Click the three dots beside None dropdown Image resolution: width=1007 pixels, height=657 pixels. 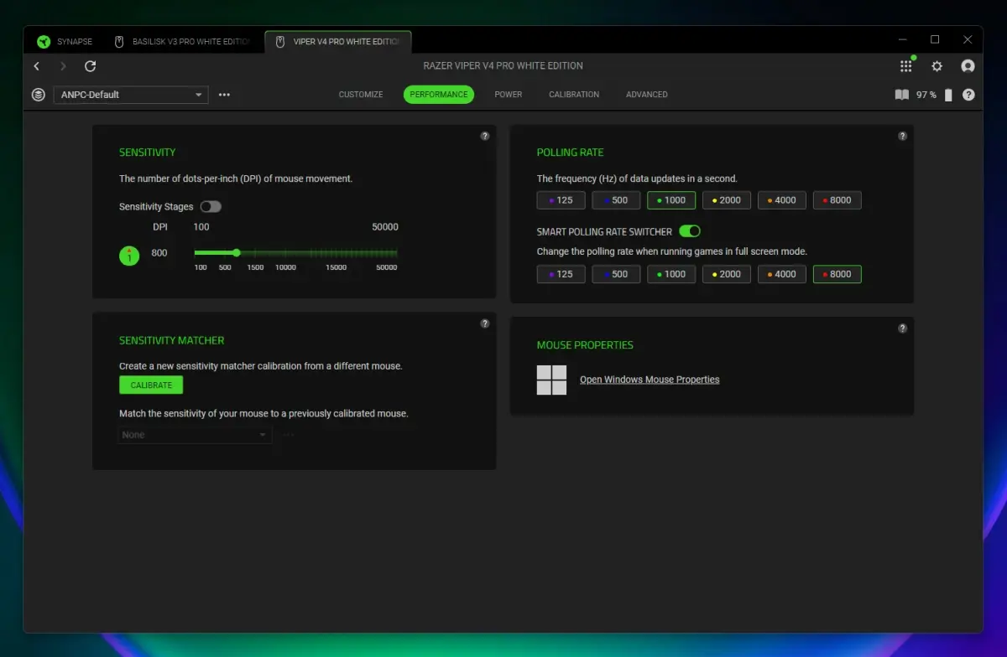click(289, 435)
